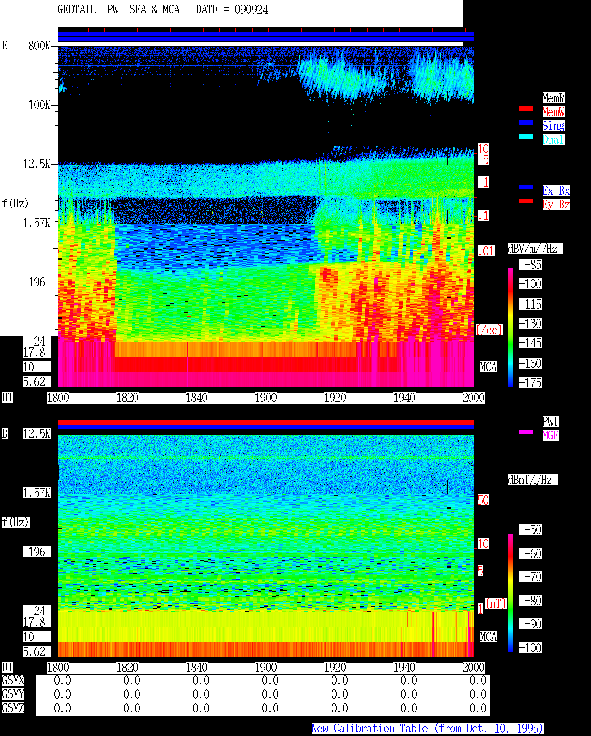Click the -85 color scale value
Screen dimensions: 591x736
click(531, 264)
